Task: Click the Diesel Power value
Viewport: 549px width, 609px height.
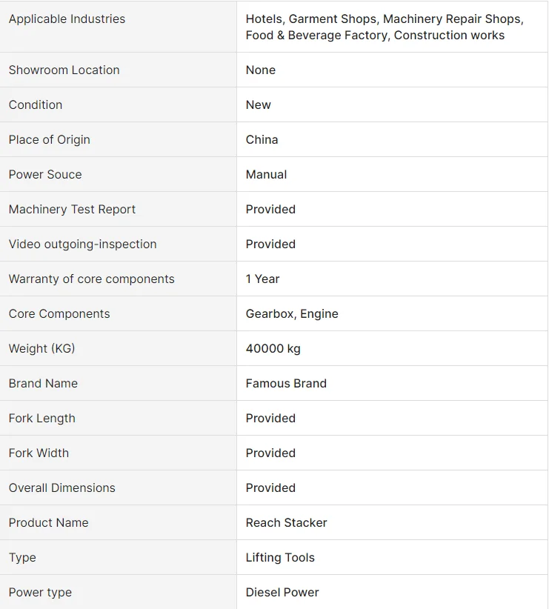Action: click(x=282, y=593)
